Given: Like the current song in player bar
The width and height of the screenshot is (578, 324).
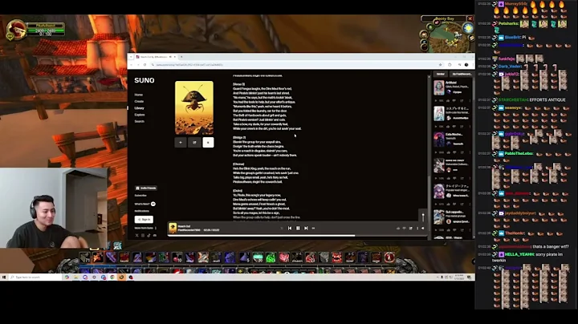Looking at the screenshot, I should pyautogui.click(x=398, y=229).
